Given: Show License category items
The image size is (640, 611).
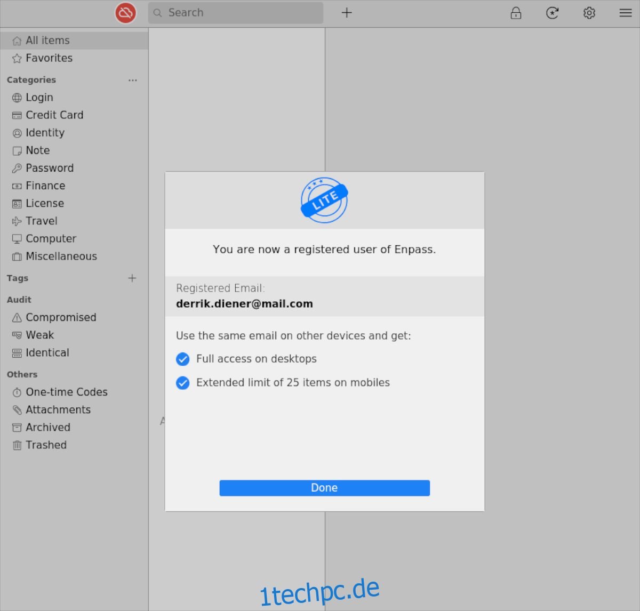Looking at the screenshot, I should tap(74, 203).
